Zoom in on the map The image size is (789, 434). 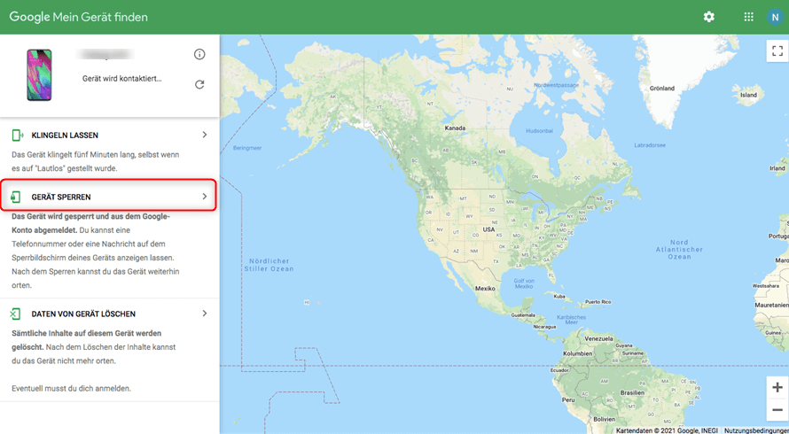click(777, 388)
